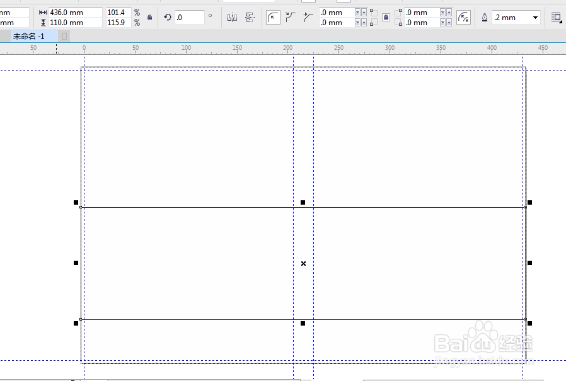Image resolution: width=566 pixels, height=381 pixels.
Task: Mirror the object vertically
Action: pyautogui.click(x=250, y=18)
